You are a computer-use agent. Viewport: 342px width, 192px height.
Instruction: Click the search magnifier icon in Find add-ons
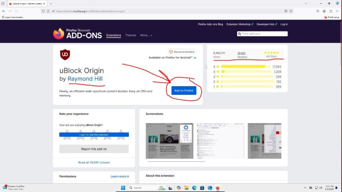[x=239, y=34]
